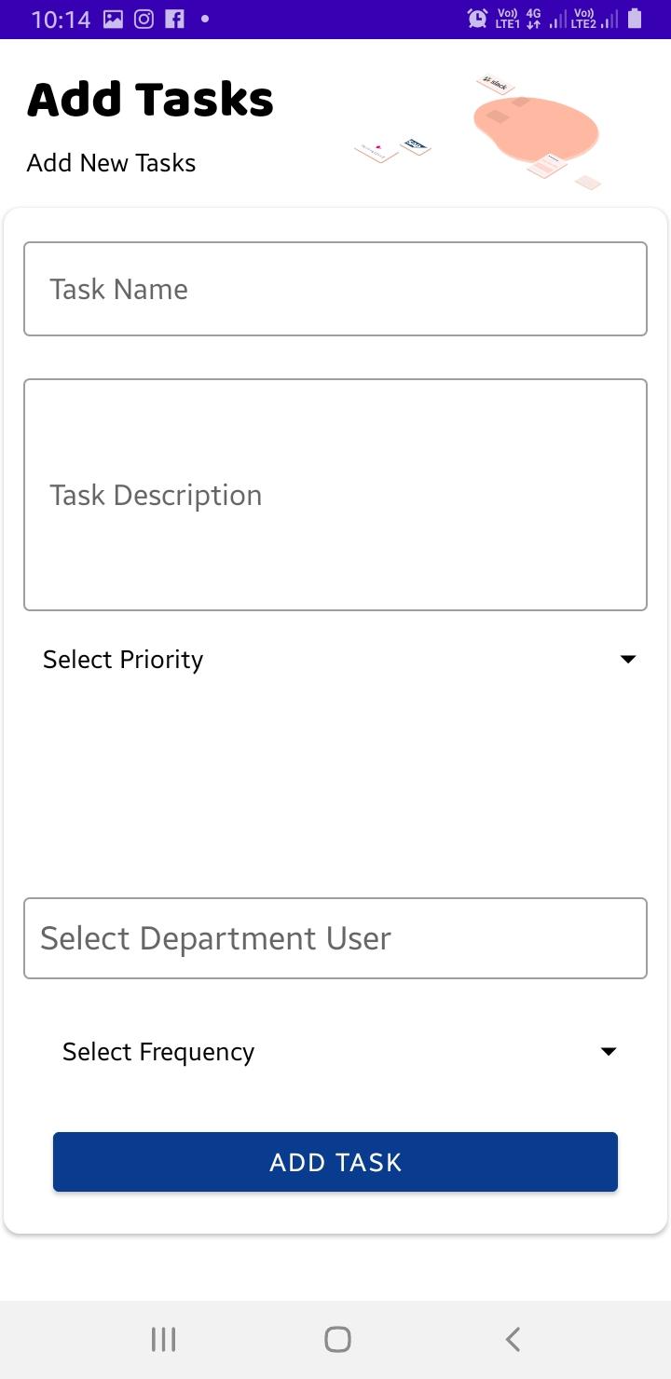Tap the Android home button icon

(337, 1340)
